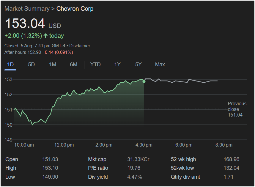Viewport: 255px width, 187px height.
Task: Click the Mkt cap value 31.33KCr
Action: click(x=138, y=159)
